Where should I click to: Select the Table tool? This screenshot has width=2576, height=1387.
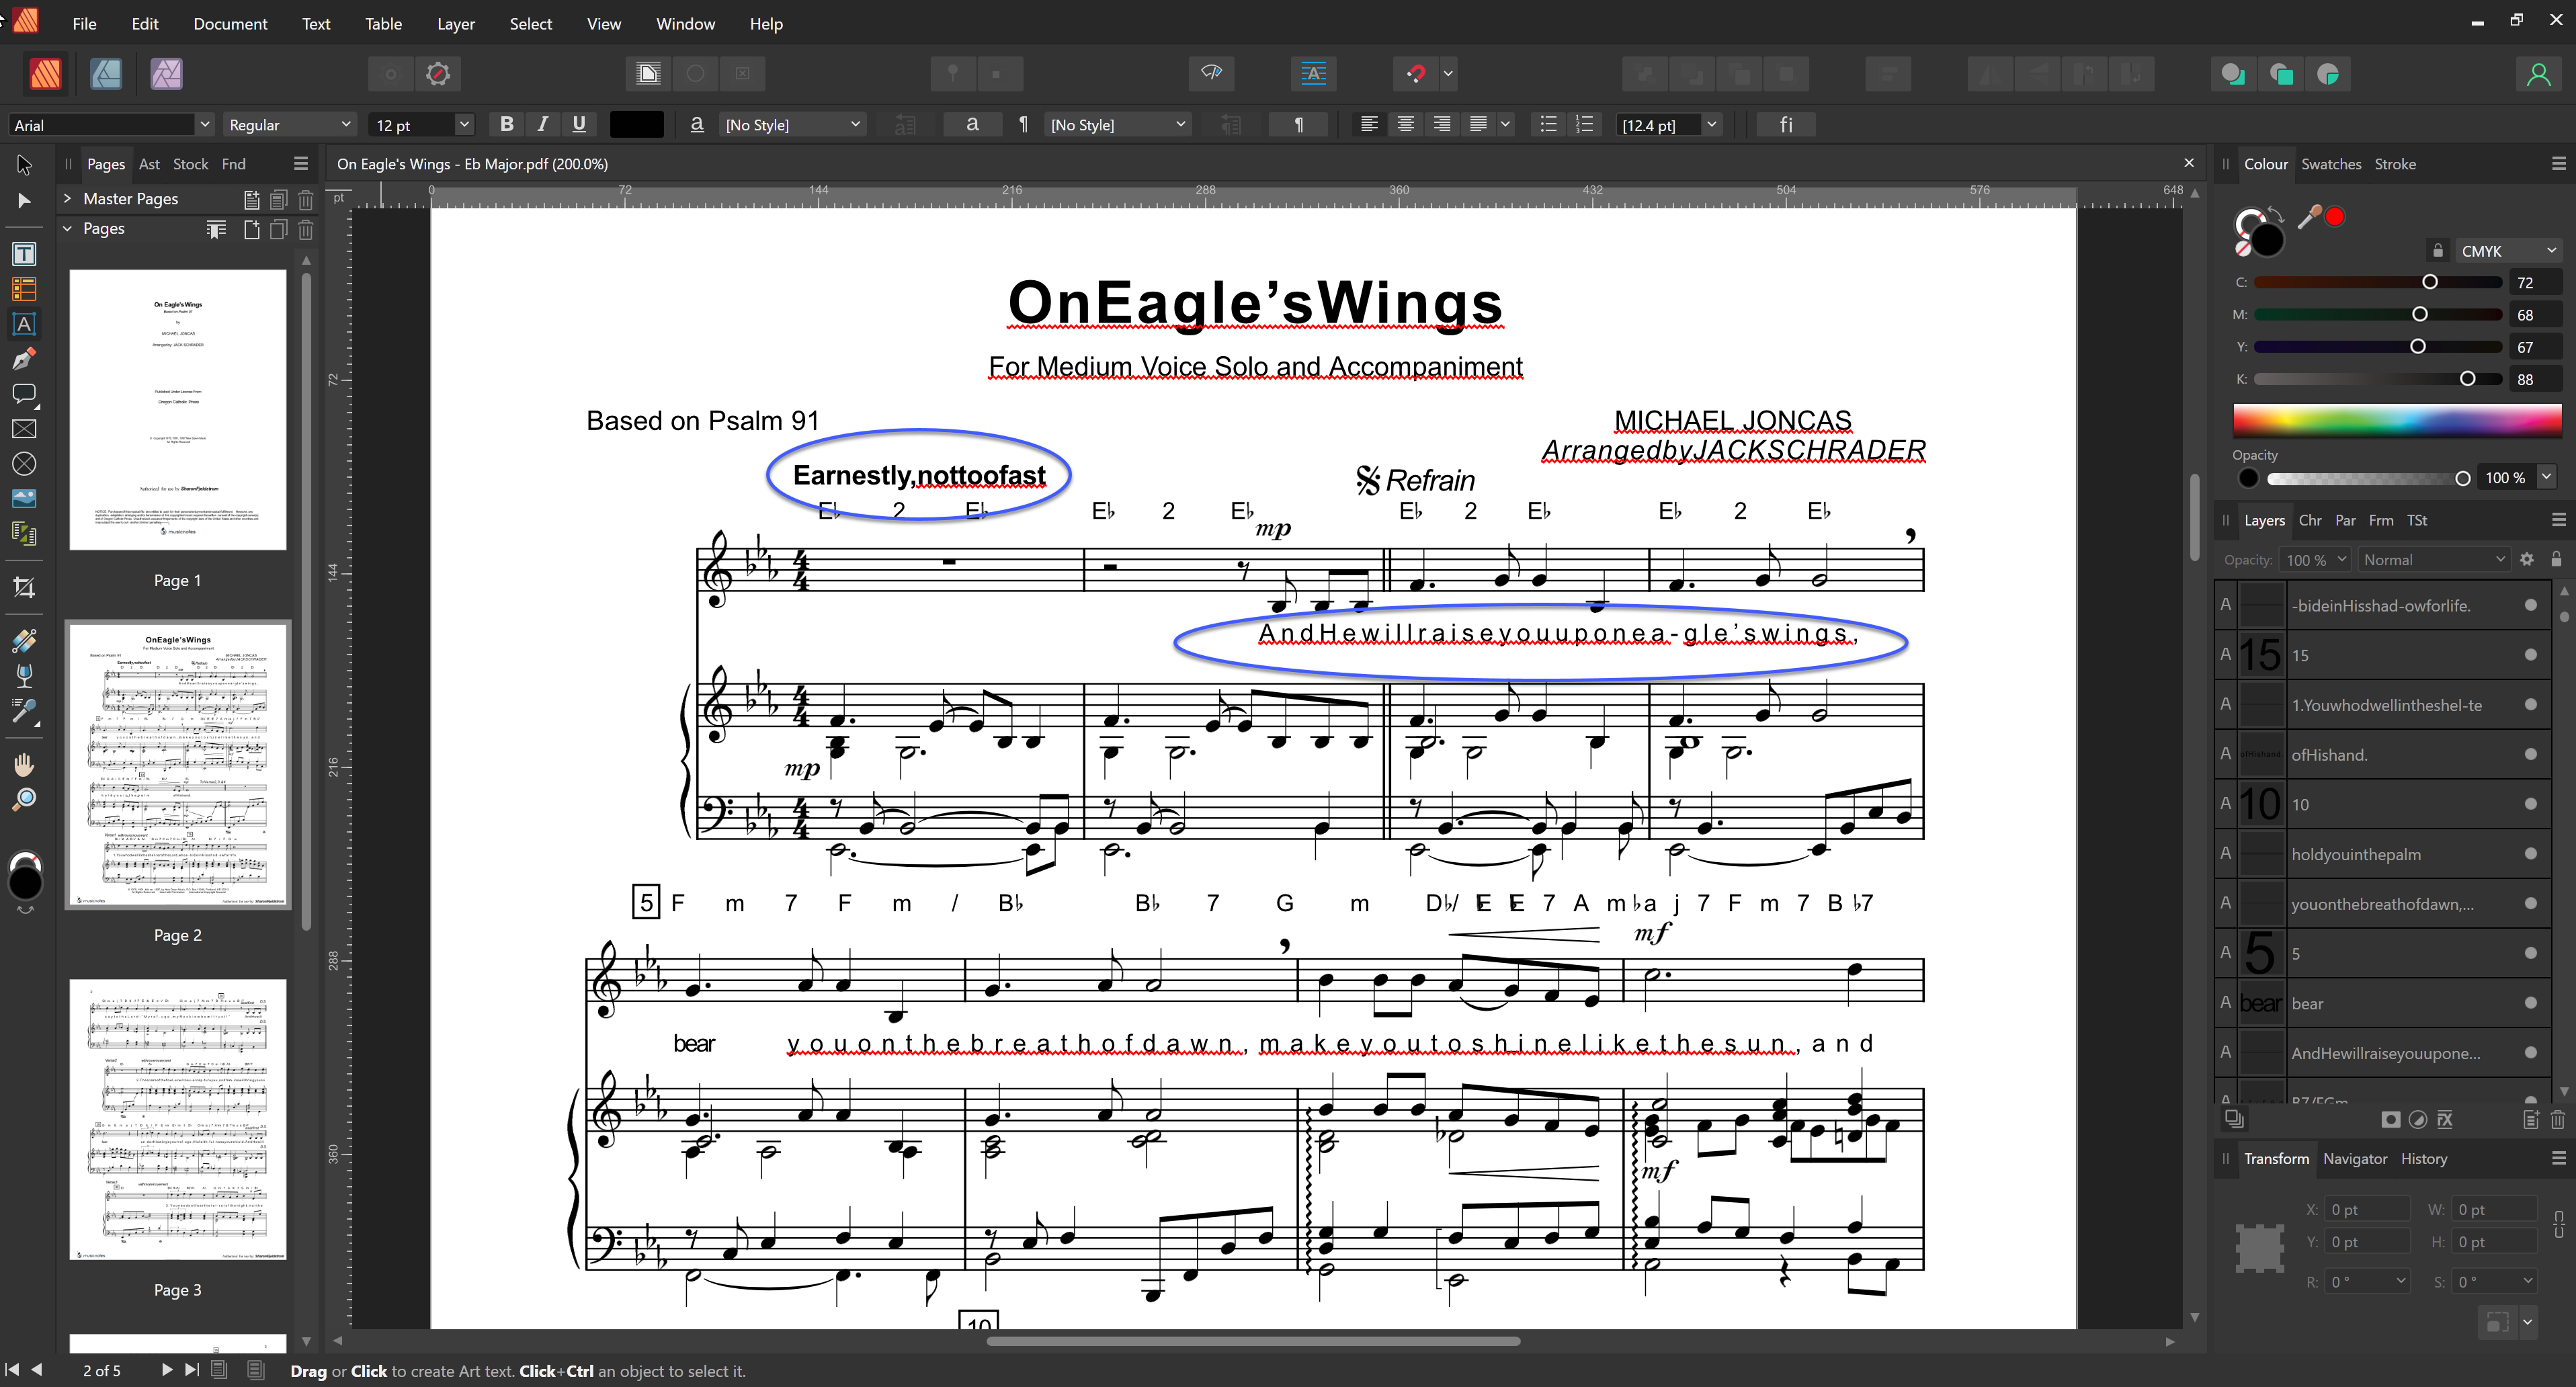point(24,289)
